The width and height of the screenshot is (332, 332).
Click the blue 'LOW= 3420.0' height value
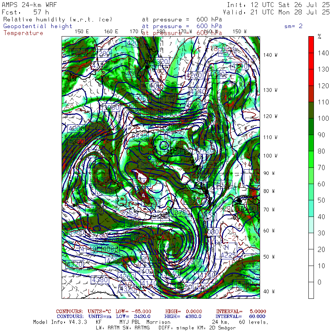[x=133, y=317]
